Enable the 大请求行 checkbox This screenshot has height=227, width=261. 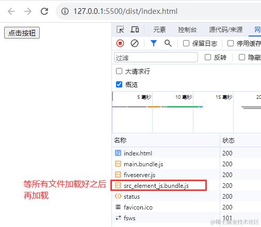click(x=119, y=71)
